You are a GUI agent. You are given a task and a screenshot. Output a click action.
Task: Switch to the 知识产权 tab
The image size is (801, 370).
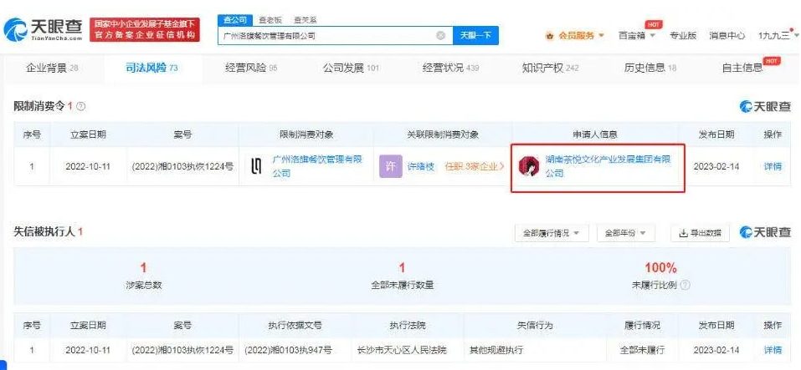550,68
